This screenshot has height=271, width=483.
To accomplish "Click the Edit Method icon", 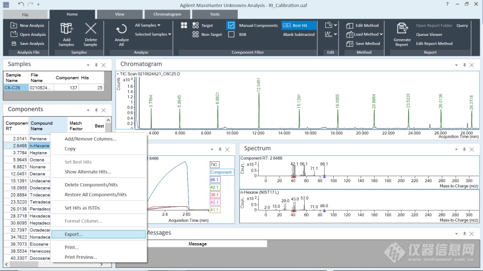I will (349, 26).
